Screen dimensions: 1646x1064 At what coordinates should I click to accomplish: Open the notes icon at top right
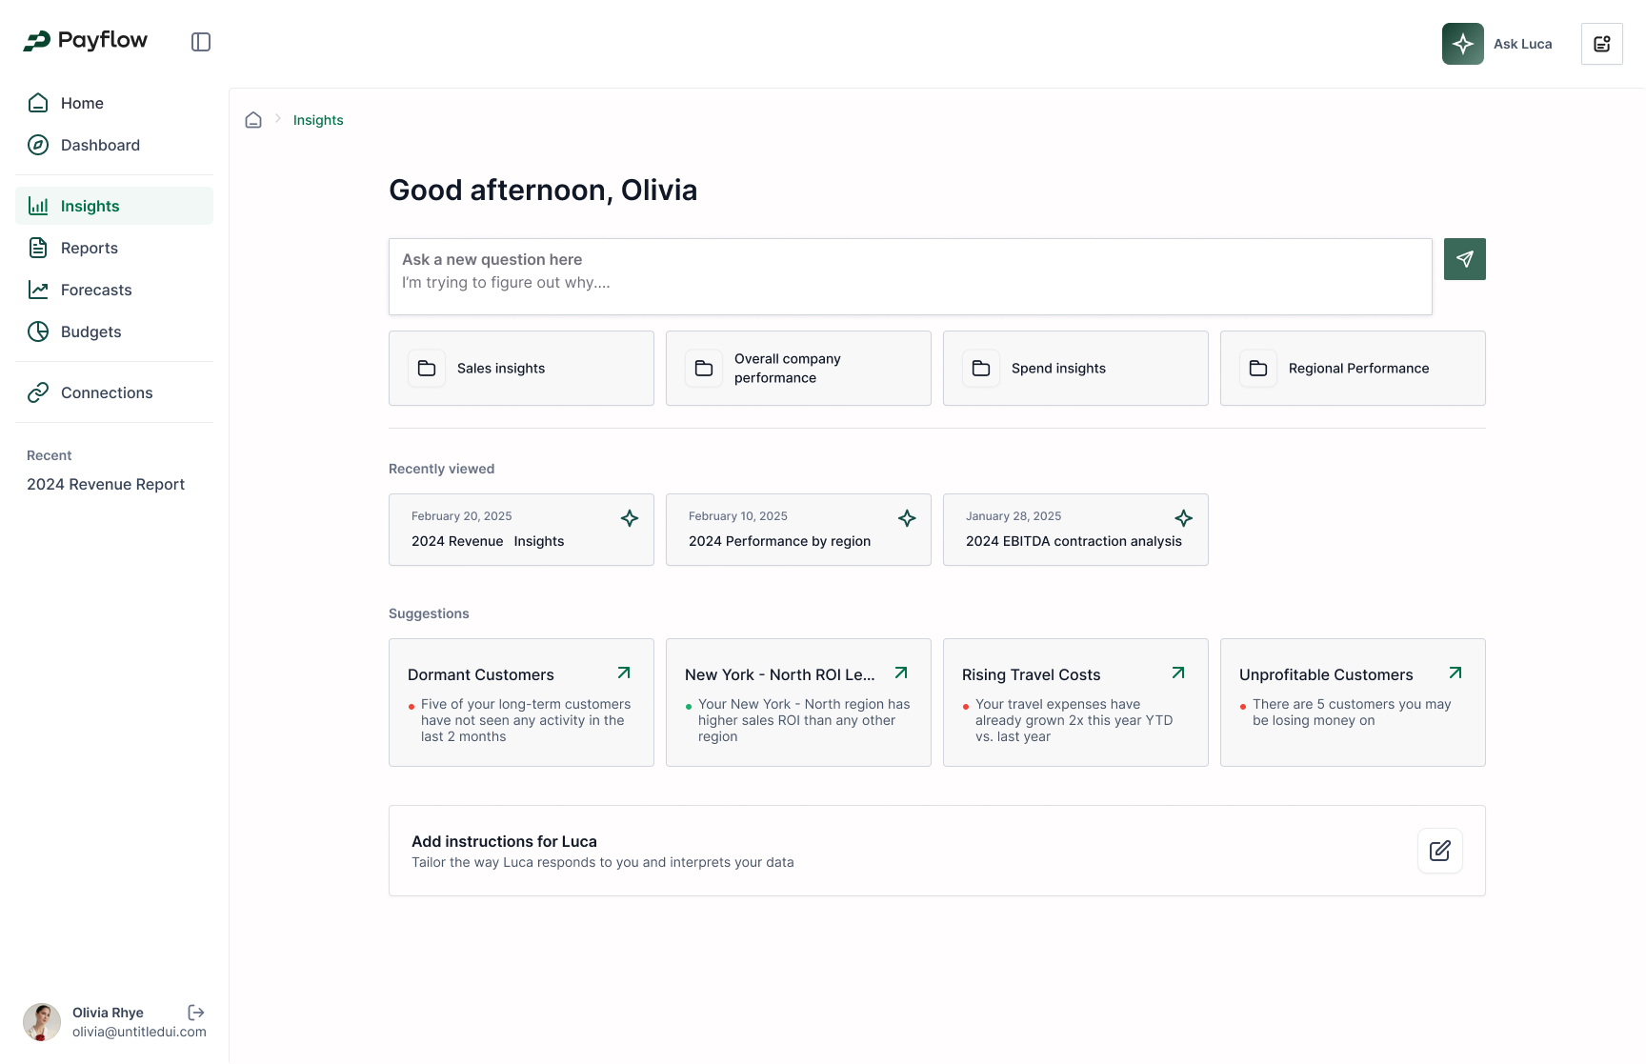(x=1601, y=44)
